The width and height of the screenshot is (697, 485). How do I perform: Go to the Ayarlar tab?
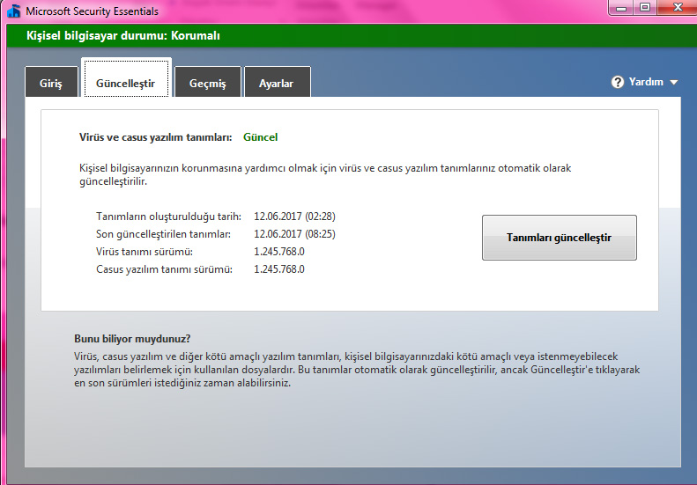(277, 82)
